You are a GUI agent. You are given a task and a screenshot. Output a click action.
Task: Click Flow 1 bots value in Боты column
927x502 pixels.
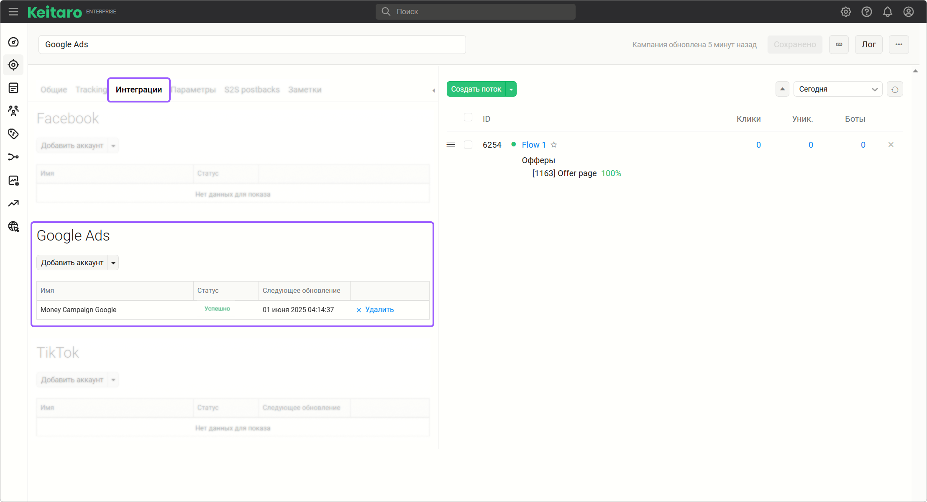click(x=863, y=145)
